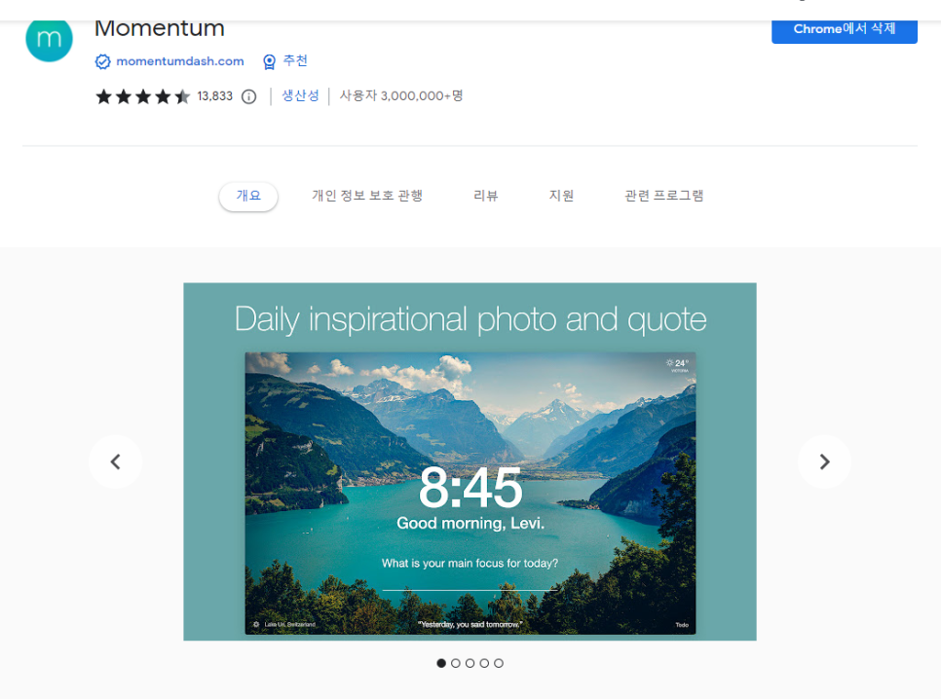The width and height of the screenshot is (941, 699).
Task: Click the featured award ribbon icon
Action: click(270, 61)
